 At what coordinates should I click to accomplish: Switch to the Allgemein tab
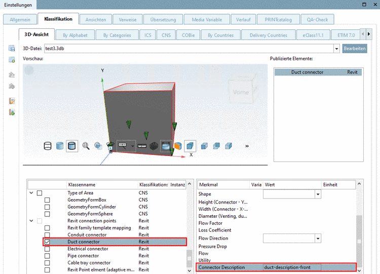(x=20, y=19)
